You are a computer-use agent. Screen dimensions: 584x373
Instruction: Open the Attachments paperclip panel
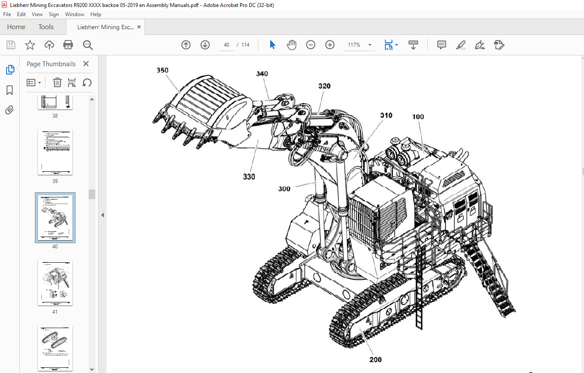[x=10, y=110]
